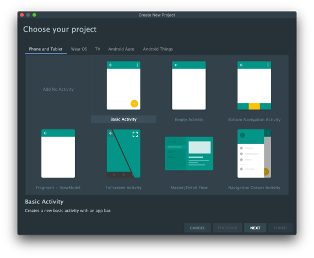Switch to the Android Auto tab
Screen dimensions: 314x258
click(121, 49)
